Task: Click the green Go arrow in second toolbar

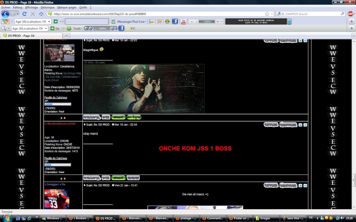Action: pyautogui.click(x=53, y=28)
